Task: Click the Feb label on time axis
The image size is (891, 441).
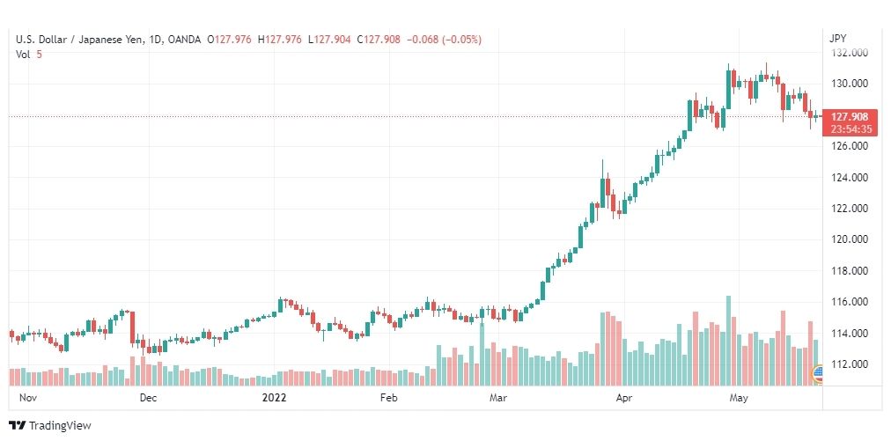Action: 388,398
